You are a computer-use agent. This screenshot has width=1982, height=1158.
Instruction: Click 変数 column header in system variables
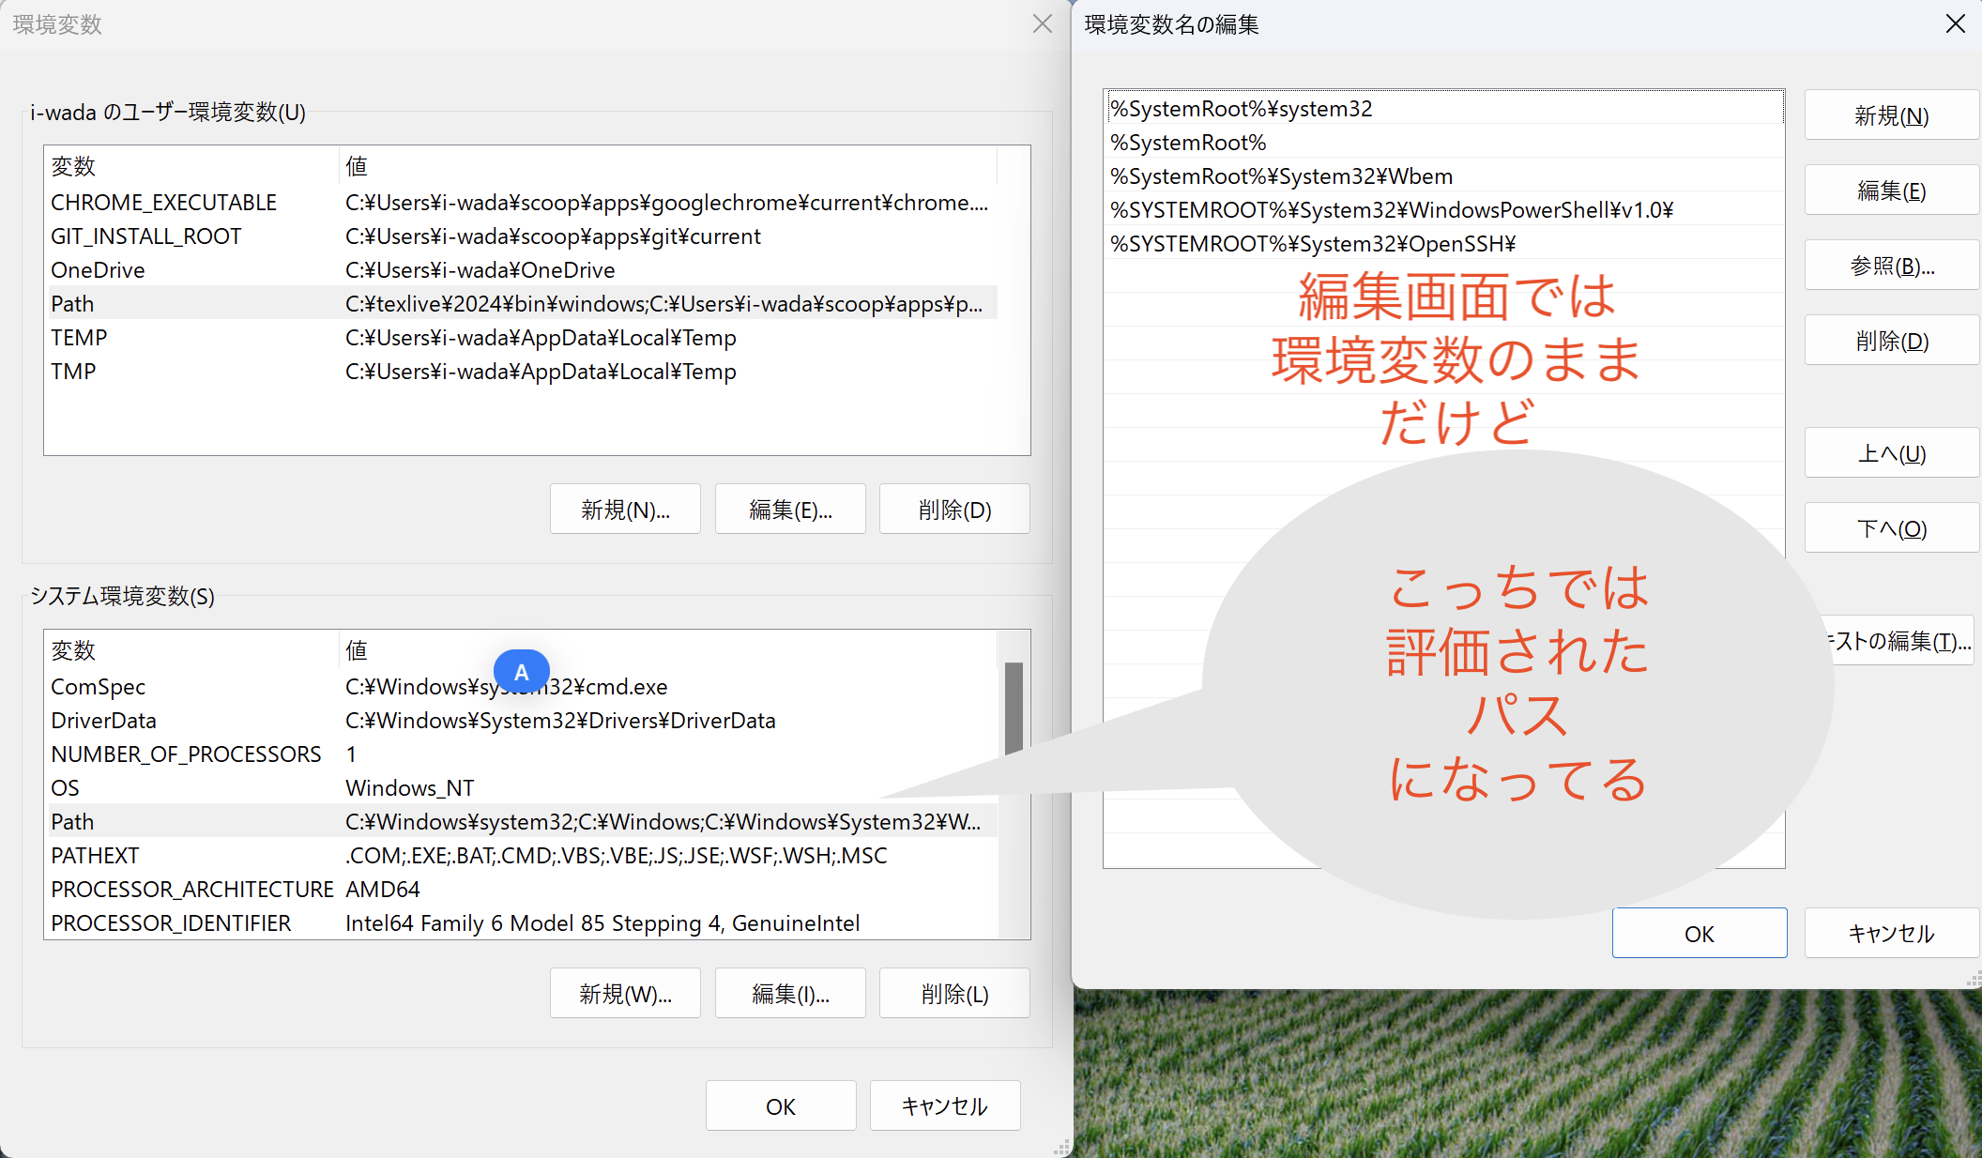[192, 650]
